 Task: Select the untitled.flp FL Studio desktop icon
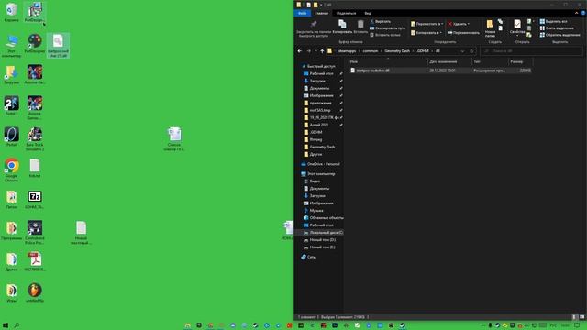pyautogui.click(x=35, y=293)
